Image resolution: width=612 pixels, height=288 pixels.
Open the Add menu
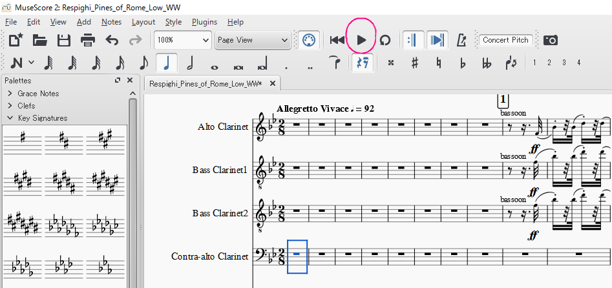pos(83,22)
